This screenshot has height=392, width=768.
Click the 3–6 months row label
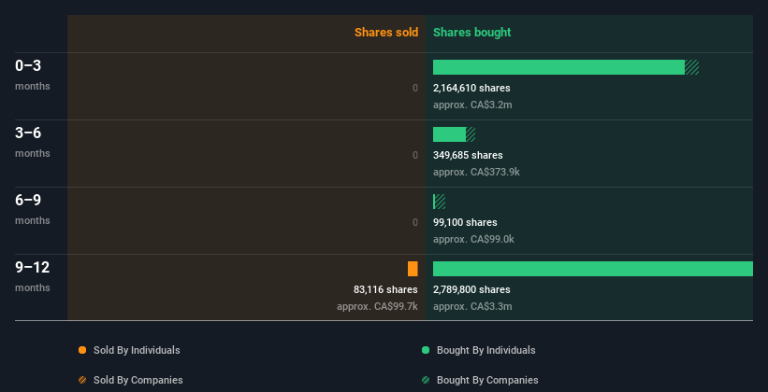tap(33, 142)
